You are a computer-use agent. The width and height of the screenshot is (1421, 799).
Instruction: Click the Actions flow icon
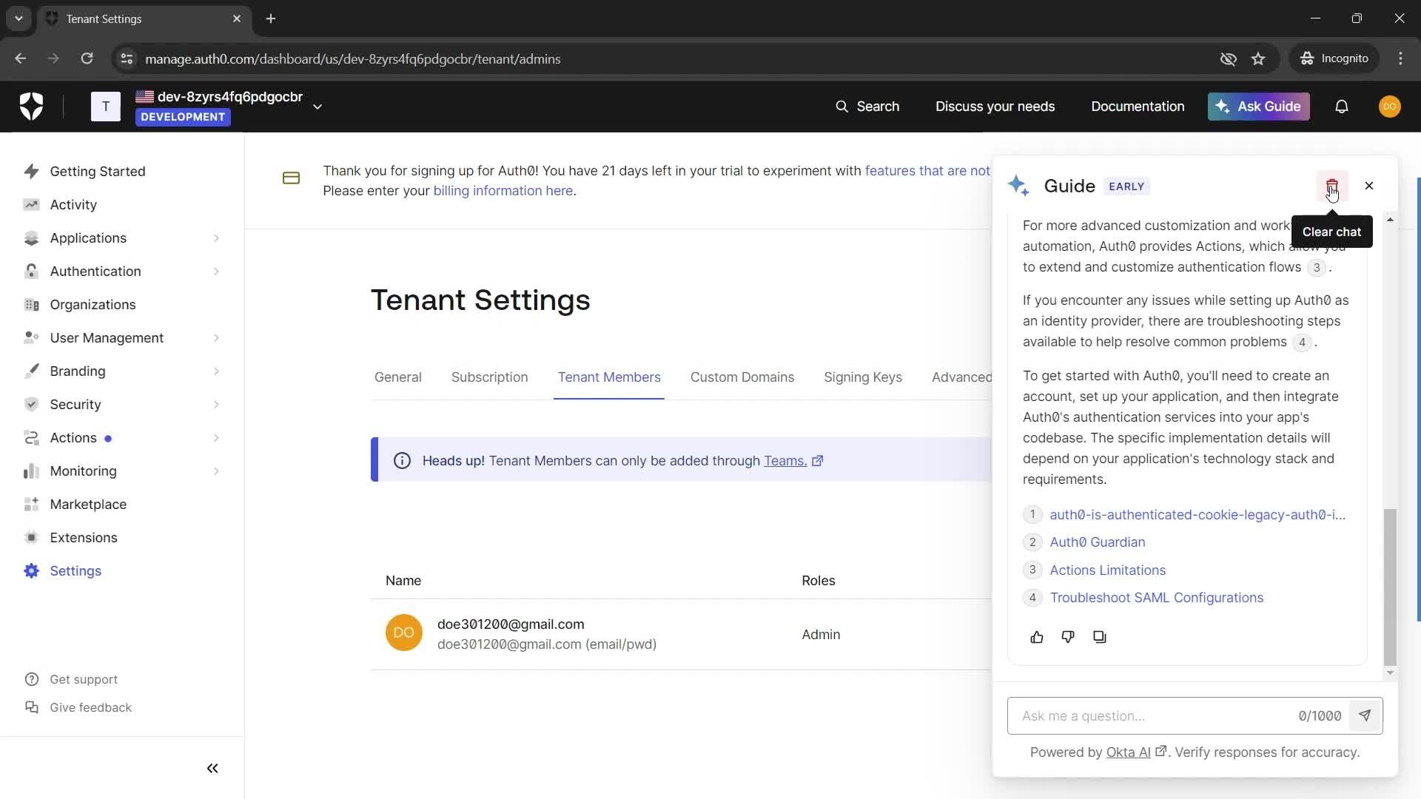point(31,438)
